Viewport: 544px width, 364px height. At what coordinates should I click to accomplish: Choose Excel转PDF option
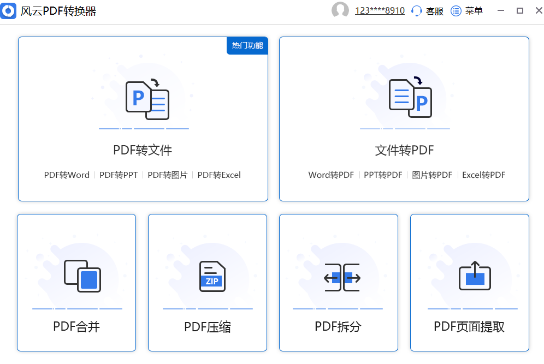point(483,175)
